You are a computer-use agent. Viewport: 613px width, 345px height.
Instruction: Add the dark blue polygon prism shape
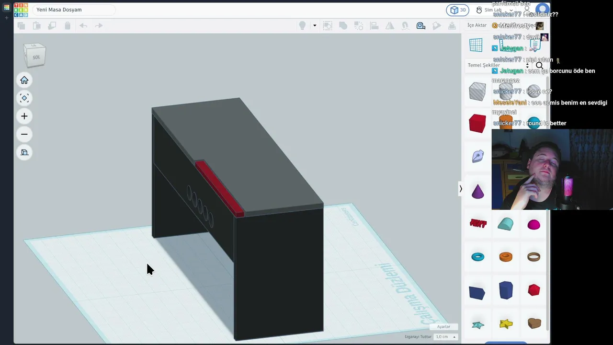point(506,290)
